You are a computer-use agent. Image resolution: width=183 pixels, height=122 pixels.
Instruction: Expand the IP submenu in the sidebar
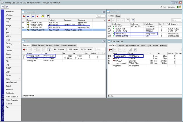(x=12, y=29)
